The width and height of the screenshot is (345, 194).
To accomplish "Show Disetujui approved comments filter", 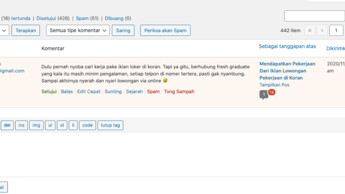I will 46,18.
